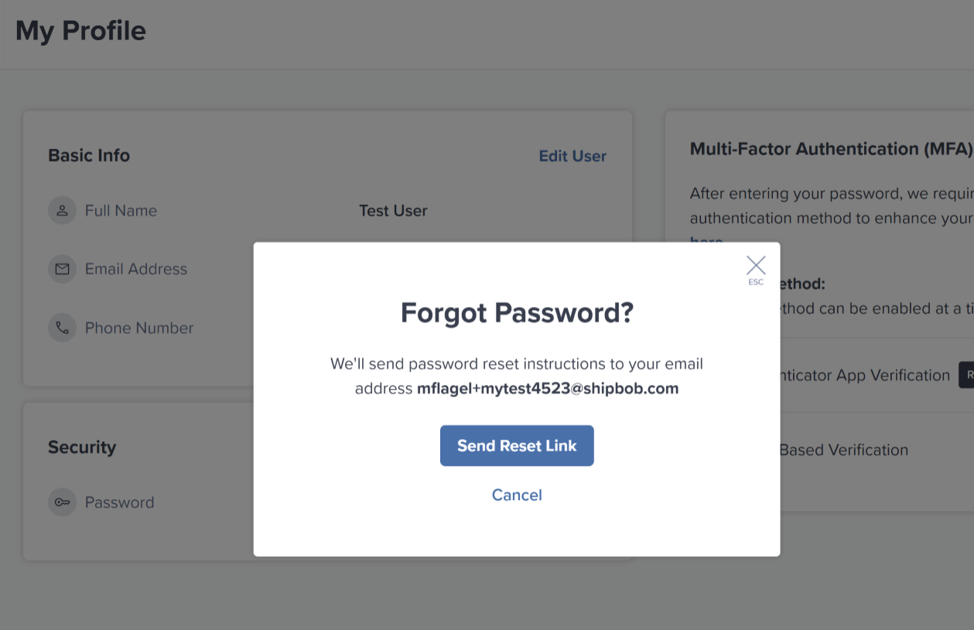
Task: Click the Recommended badge on Authenticator App Verification
Action: tap(969, 374)
